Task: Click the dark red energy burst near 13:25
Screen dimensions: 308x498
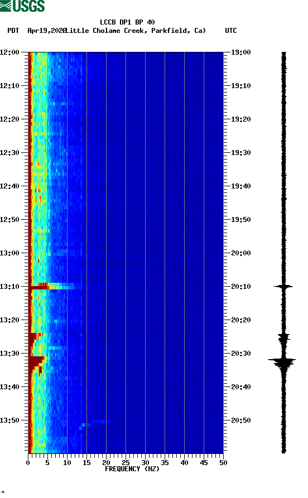Action: pos(35,339)
